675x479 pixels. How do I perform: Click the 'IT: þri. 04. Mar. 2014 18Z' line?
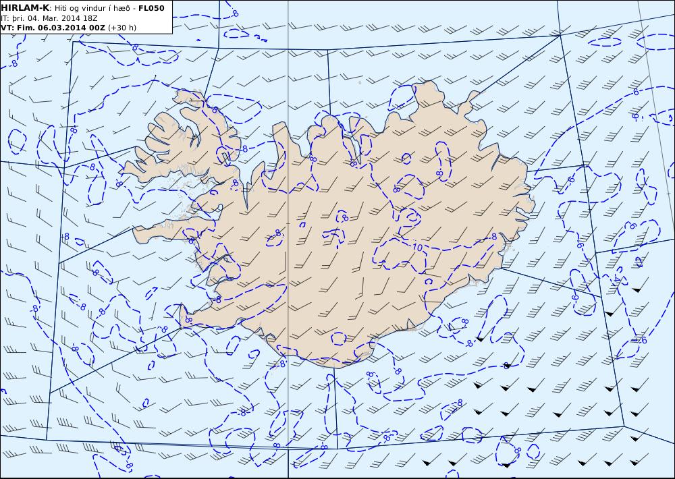click(x=49, y=18)
